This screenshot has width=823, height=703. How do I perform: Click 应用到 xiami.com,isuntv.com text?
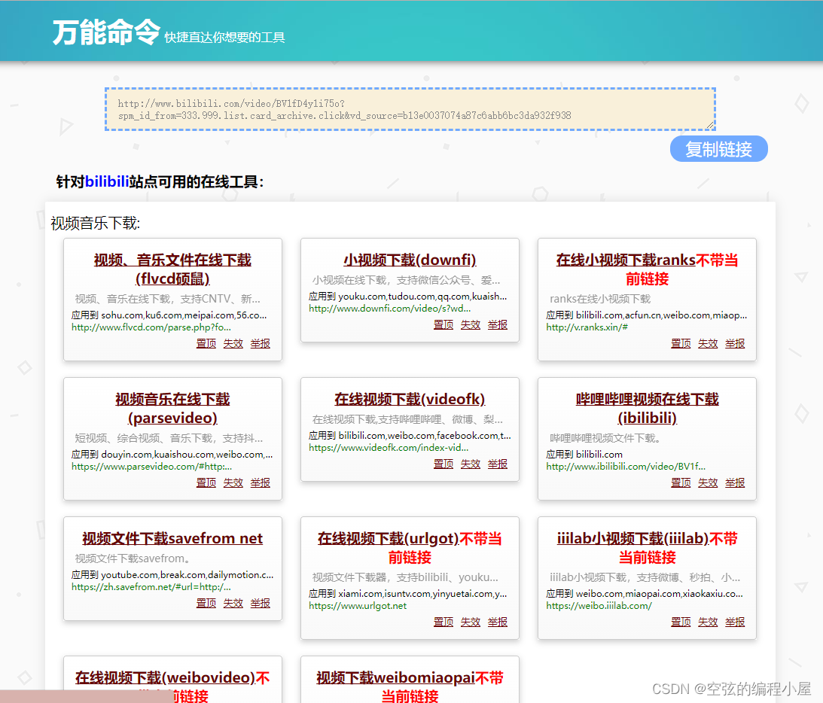point(408,594)
